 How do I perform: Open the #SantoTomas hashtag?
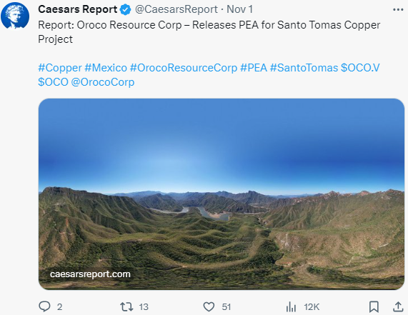304,68
